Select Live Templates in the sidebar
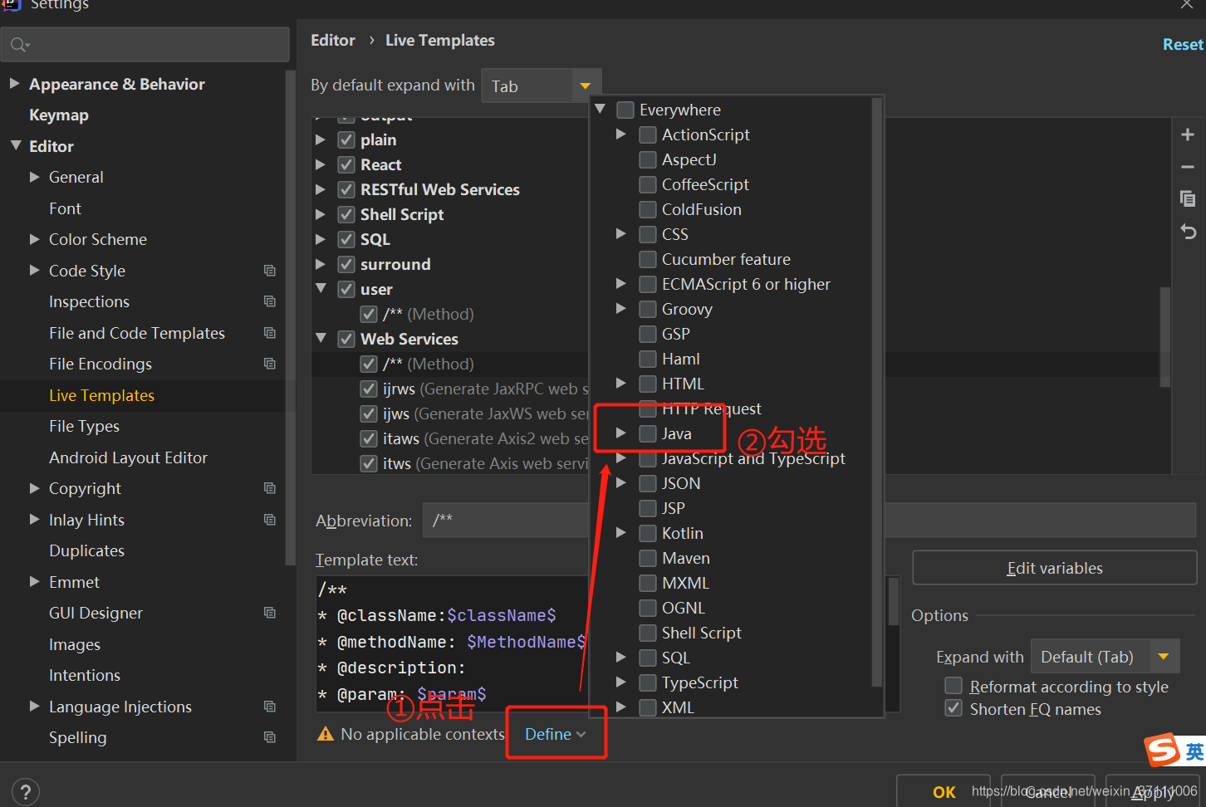This screenshot has width=1206, height=807. (101, 395)
